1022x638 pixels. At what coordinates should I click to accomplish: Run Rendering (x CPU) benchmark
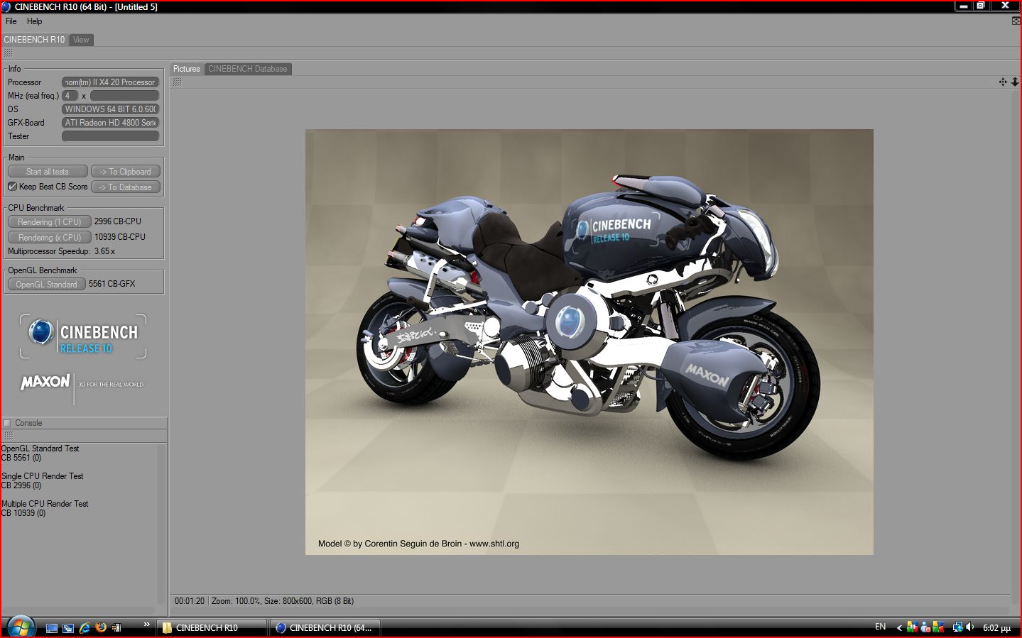pos(49,238)
